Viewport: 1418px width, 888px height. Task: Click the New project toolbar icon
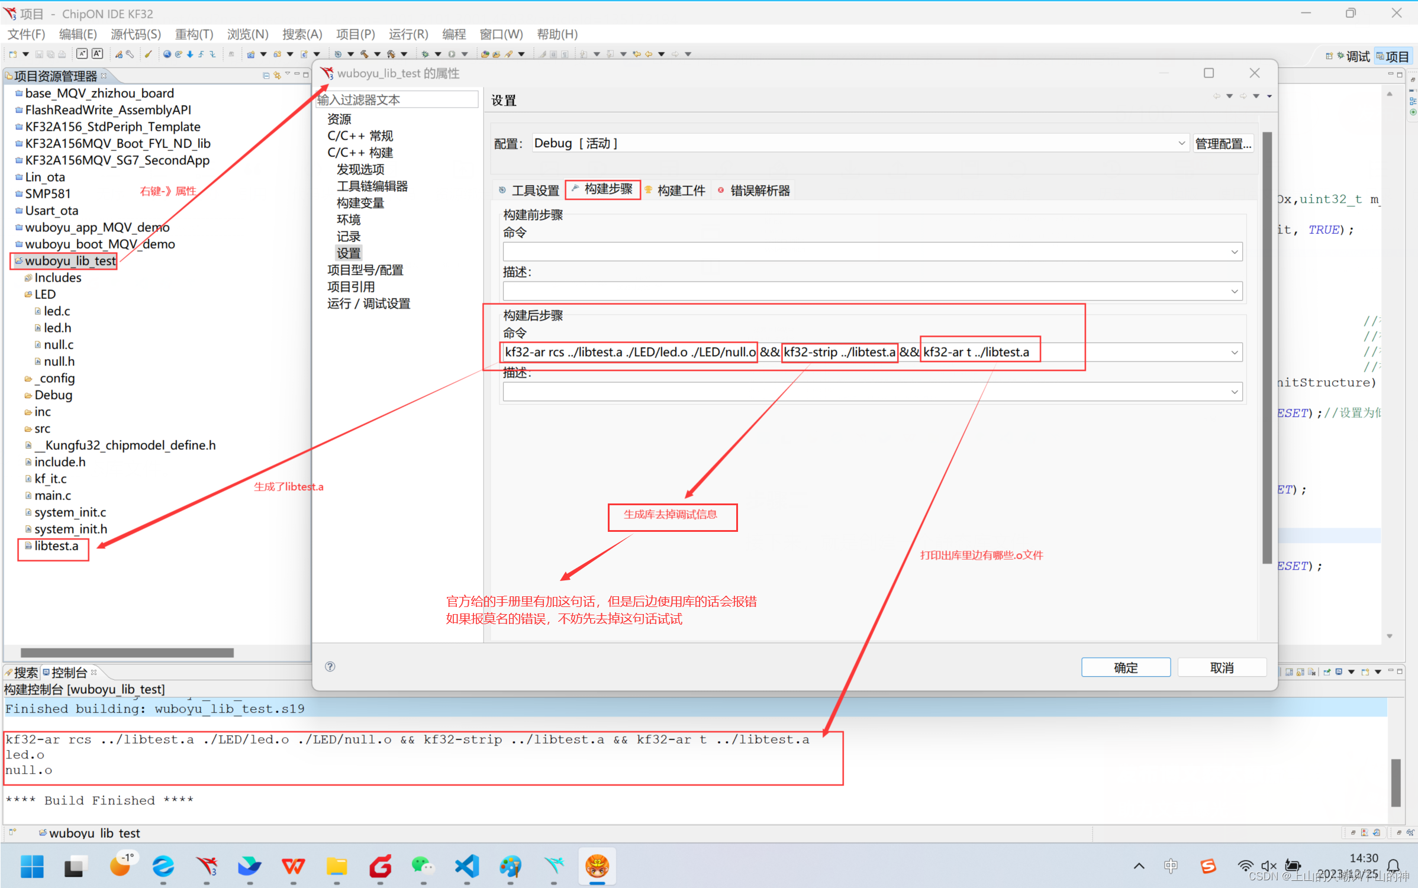click(x=12, y=54)
